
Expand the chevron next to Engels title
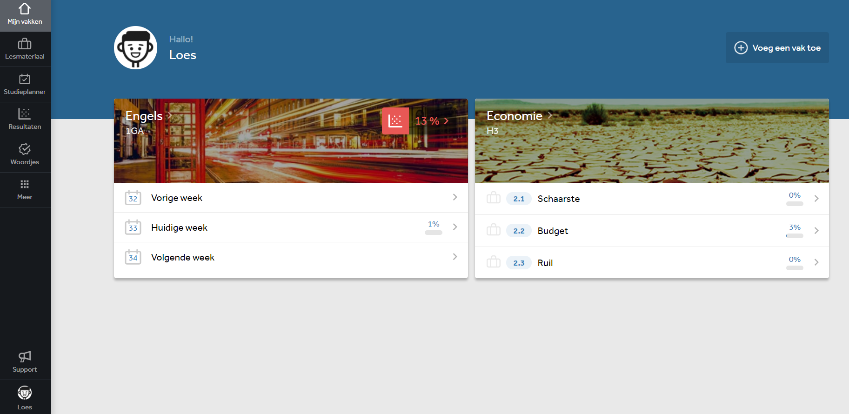[170, 115]
